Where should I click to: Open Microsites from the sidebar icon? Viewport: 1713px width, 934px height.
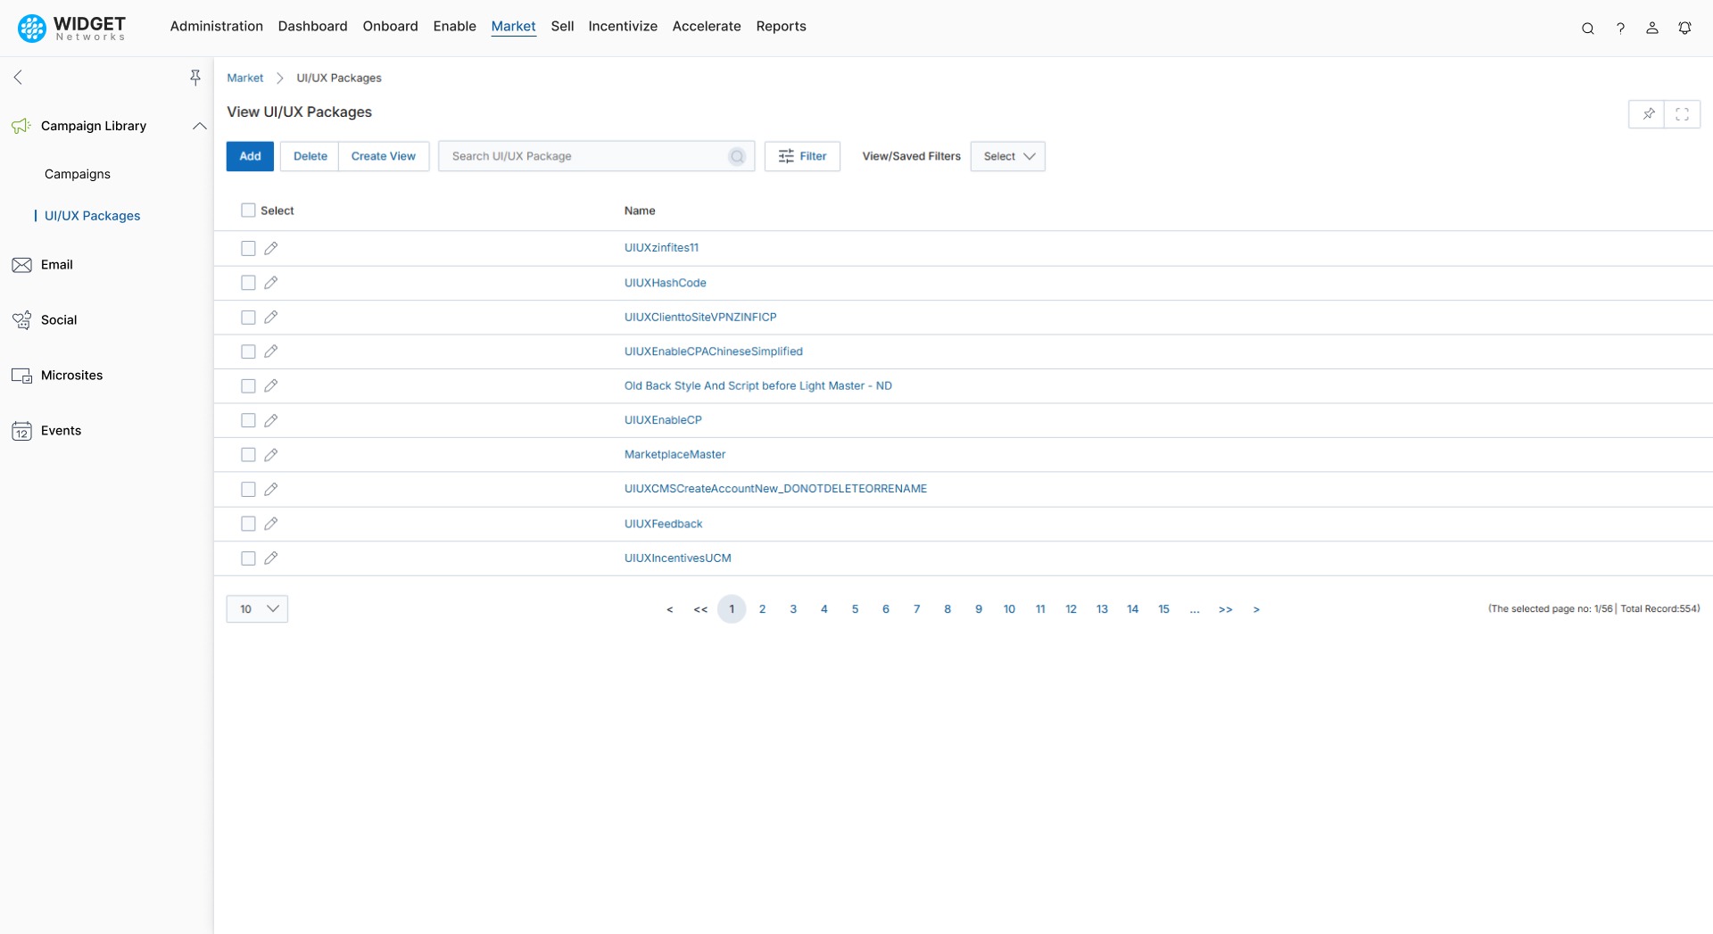tap(21, 375)
